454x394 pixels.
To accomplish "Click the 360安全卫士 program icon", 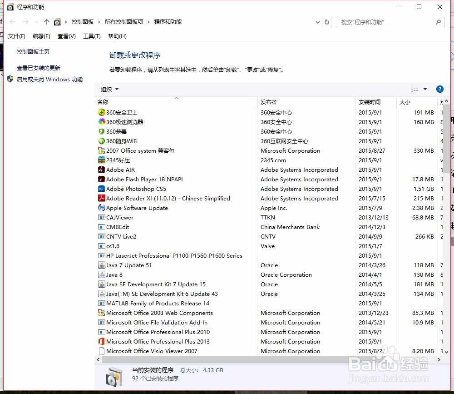I will tap(101, 112).
